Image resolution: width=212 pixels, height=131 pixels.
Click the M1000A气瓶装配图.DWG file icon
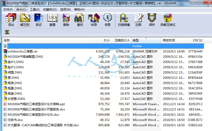[x=5, y=56]
